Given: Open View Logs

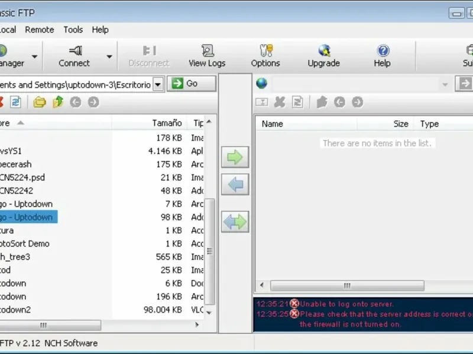Looking at the screenshot, I should (207, 56).
